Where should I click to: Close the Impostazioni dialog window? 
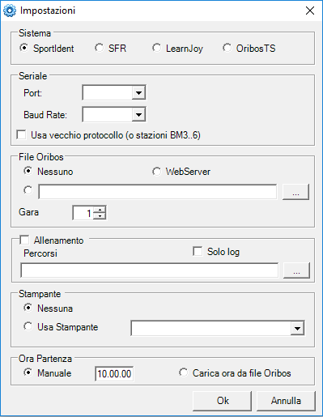pos(310,11)
